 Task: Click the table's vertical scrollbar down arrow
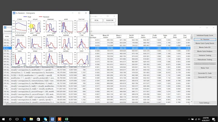pos(191,102)
